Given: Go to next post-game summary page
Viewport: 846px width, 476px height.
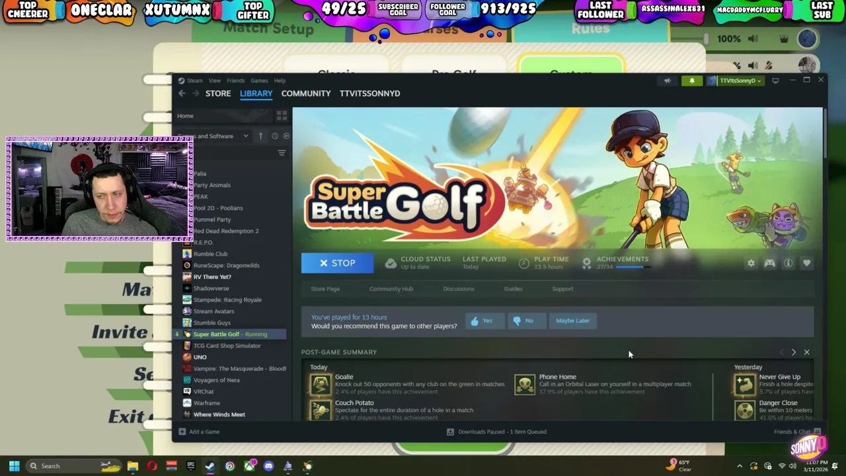Looking at the screenshot, I should [794, 352].
